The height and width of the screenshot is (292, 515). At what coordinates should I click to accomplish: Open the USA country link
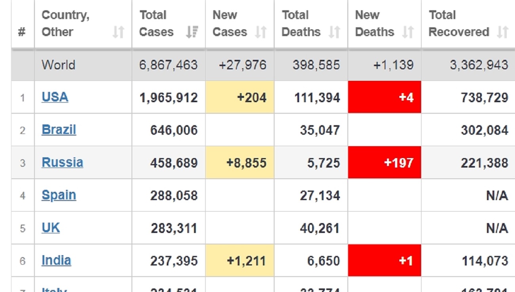[x=55, y=97]
